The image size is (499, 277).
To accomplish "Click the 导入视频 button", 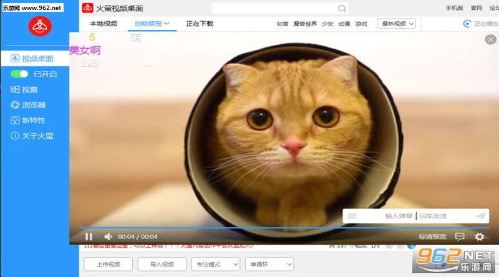I will pos(162,265).
